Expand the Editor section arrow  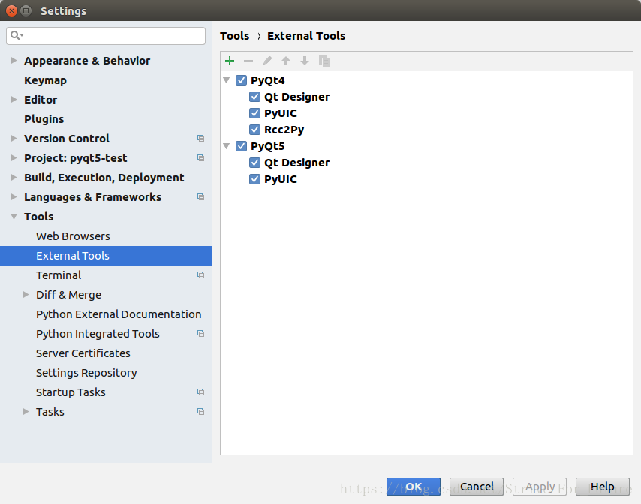click(14, 99)
